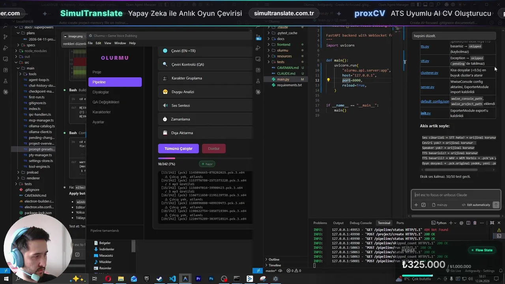Open the Edit menu in Olurmu window
Screen dimensions: 505x284
[98, 43]
